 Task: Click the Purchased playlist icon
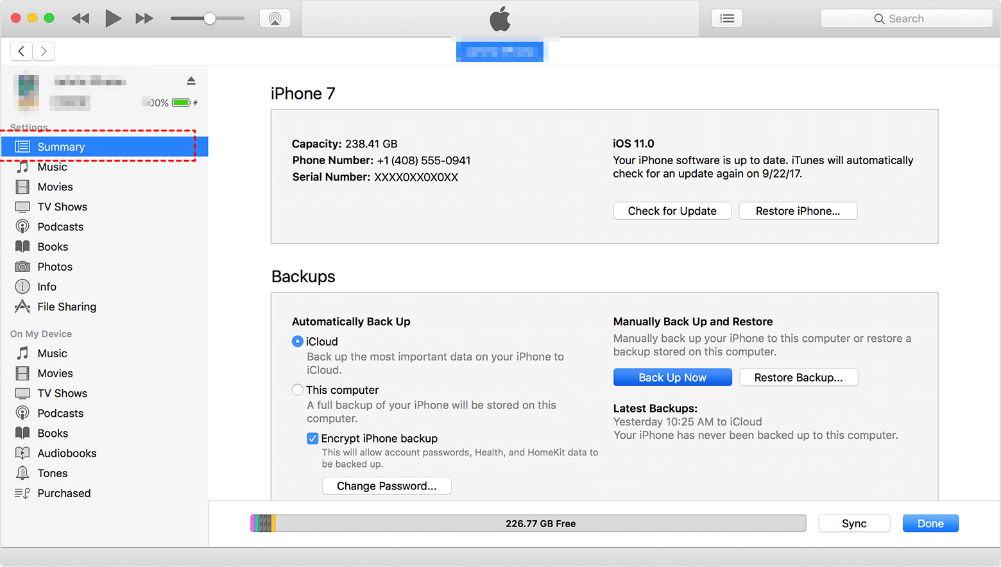coord(22,493)
